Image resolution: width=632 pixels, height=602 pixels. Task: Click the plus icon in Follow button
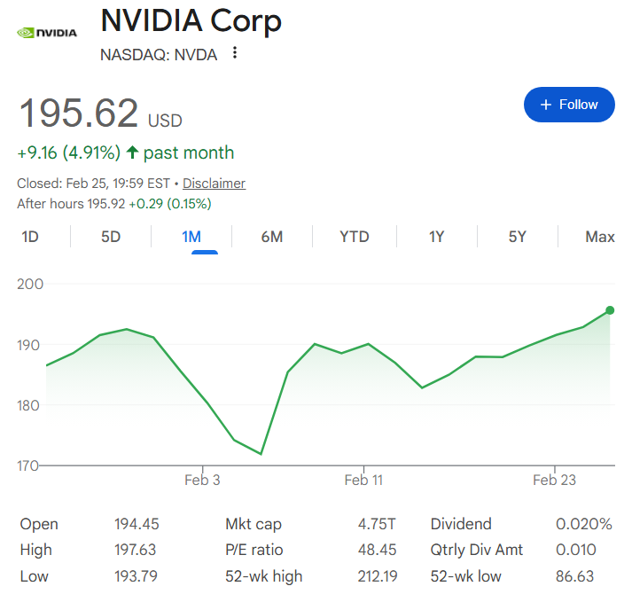(546, 105)
